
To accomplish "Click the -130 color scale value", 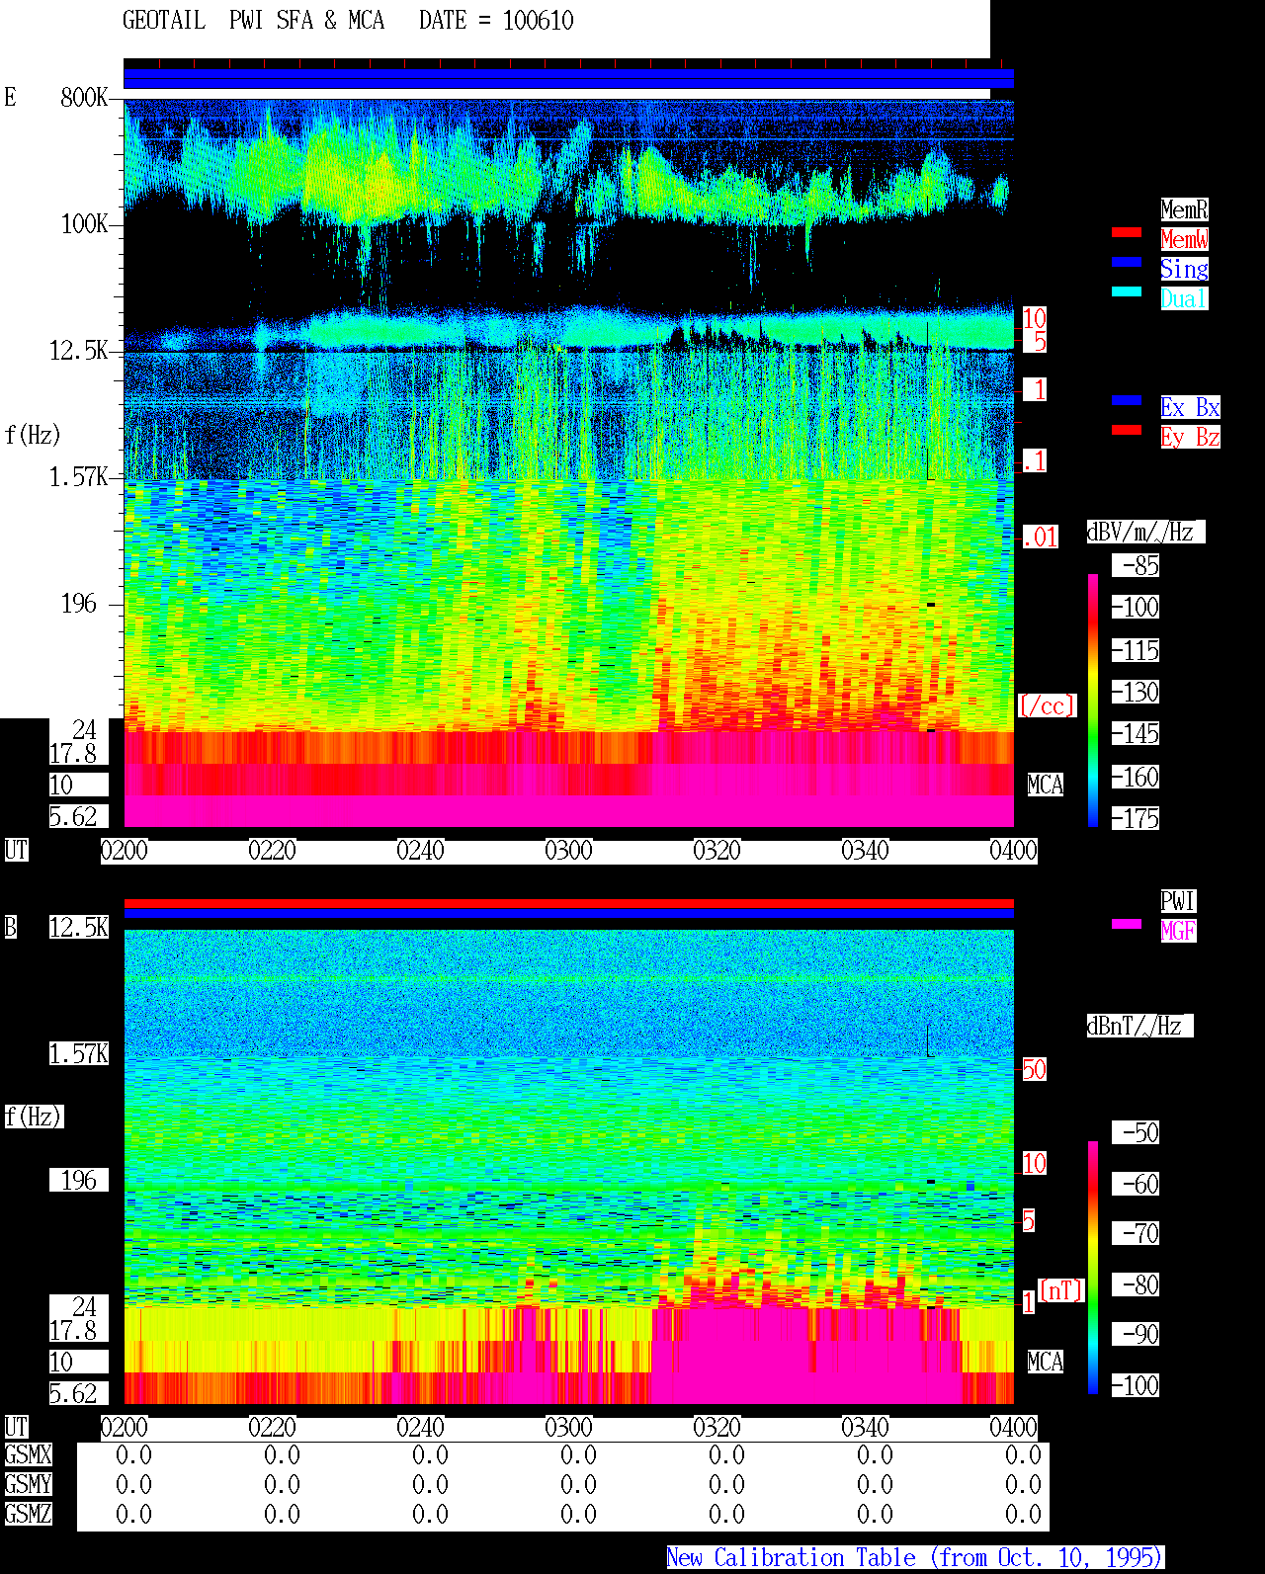I will point(1137,692).
